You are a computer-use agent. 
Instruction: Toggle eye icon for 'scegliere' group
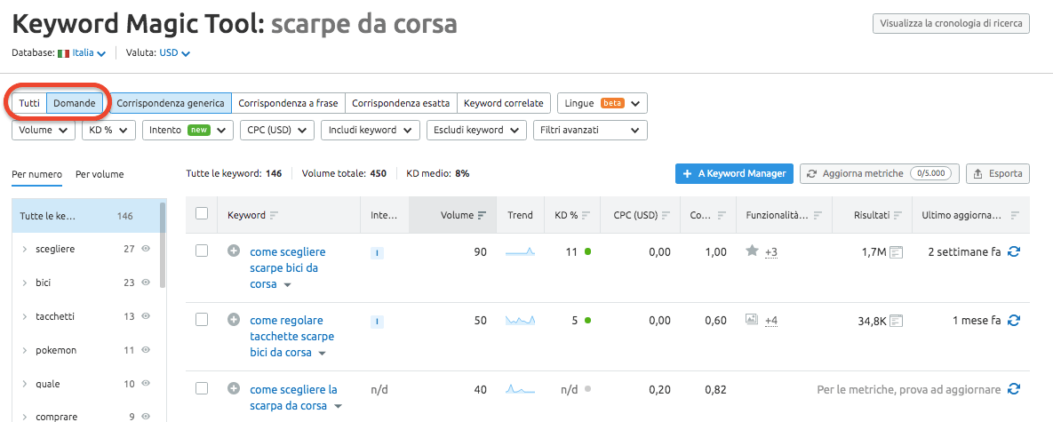(x=146, y=250)
